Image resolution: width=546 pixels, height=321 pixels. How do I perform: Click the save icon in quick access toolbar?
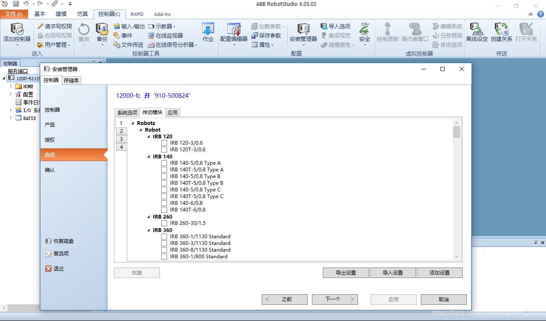pos(16,4)
